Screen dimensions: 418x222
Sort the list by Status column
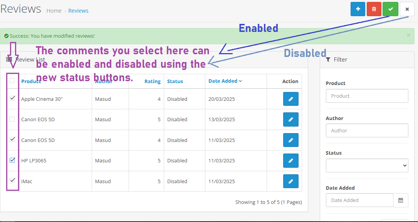pyautogui.click(x=175, y=81)
